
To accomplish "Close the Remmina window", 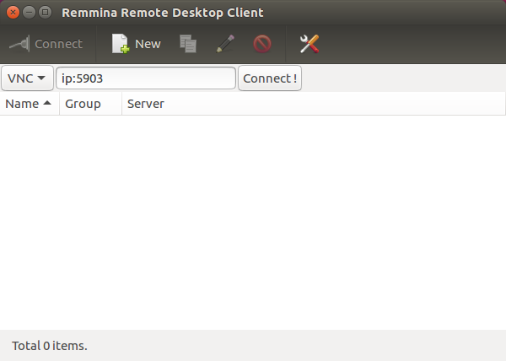I will point(13,13).
